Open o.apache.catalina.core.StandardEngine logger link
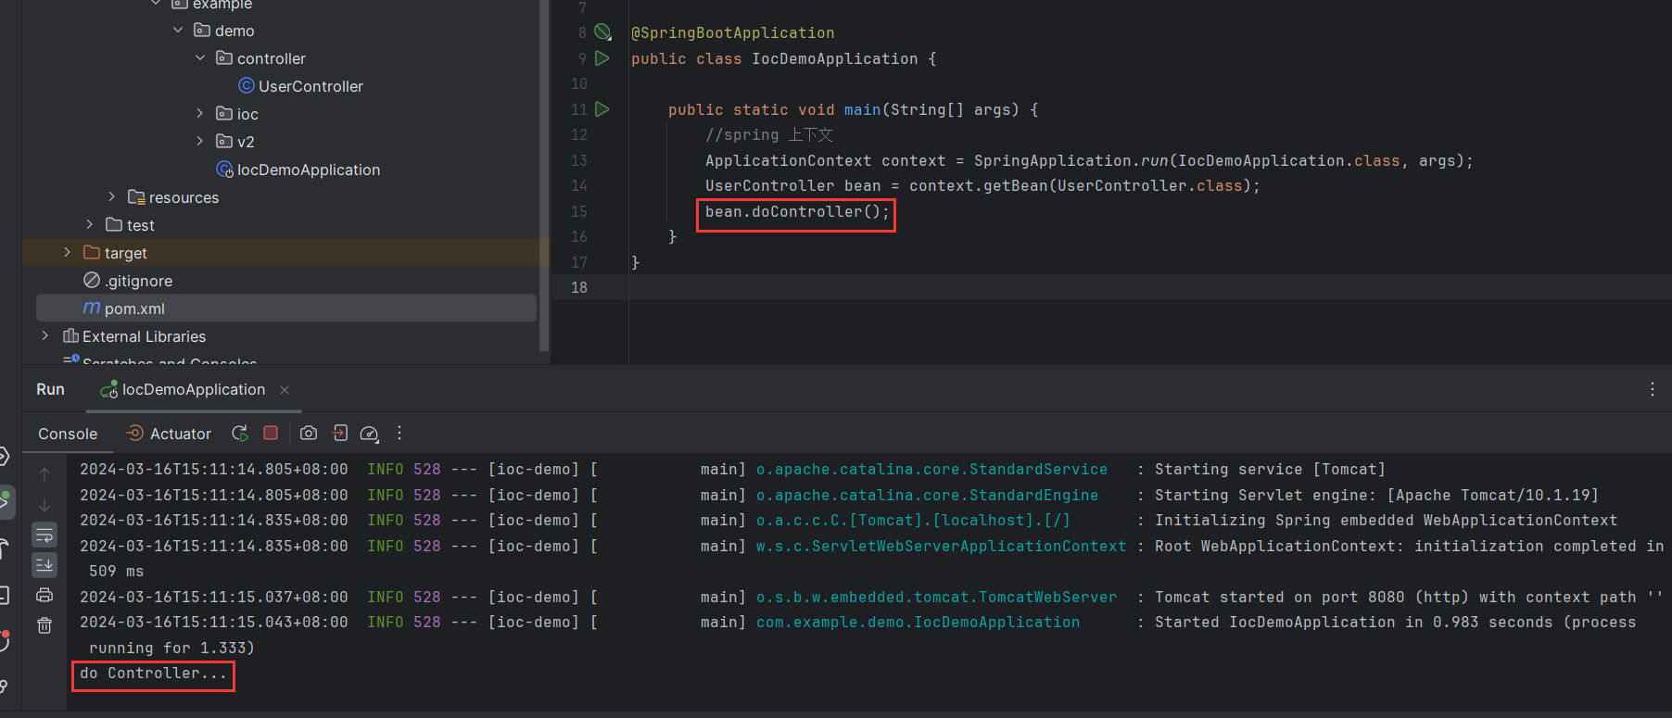This screenshot has width=1672, height=718. pos(927,496)
